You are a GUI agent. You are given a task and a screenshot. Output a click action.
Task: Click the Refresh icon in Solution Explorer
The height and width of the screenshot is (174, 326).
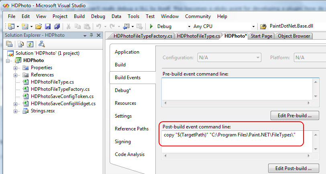[x=30, y=44]
